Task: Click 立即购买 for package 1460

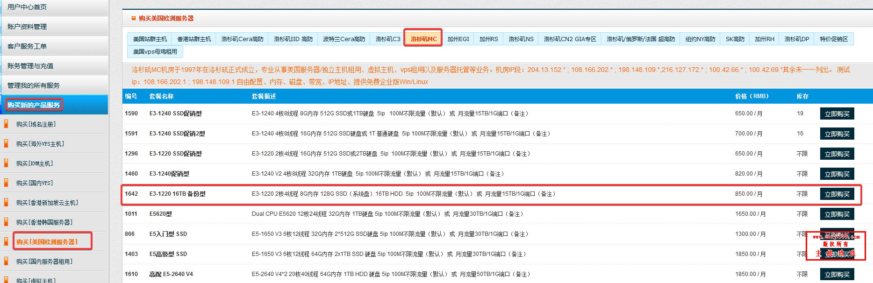Action: [x=837, y=174]
